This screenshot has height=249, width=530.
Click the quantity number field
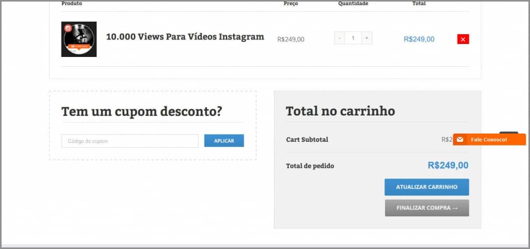(353, 38)
